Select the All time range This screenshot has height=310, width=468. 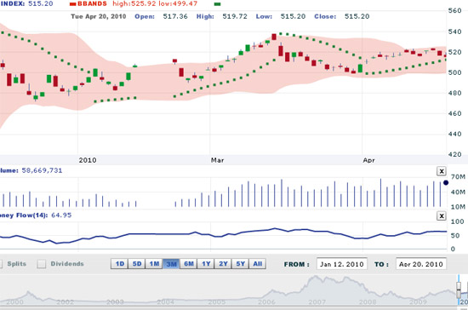click(257, 264)
